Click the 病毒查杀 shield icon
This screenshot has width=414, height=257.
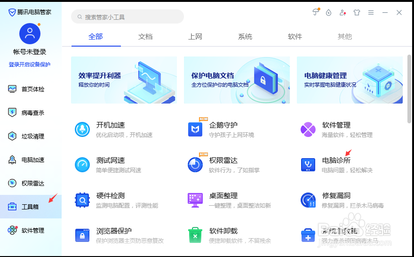tap(12, 112)
